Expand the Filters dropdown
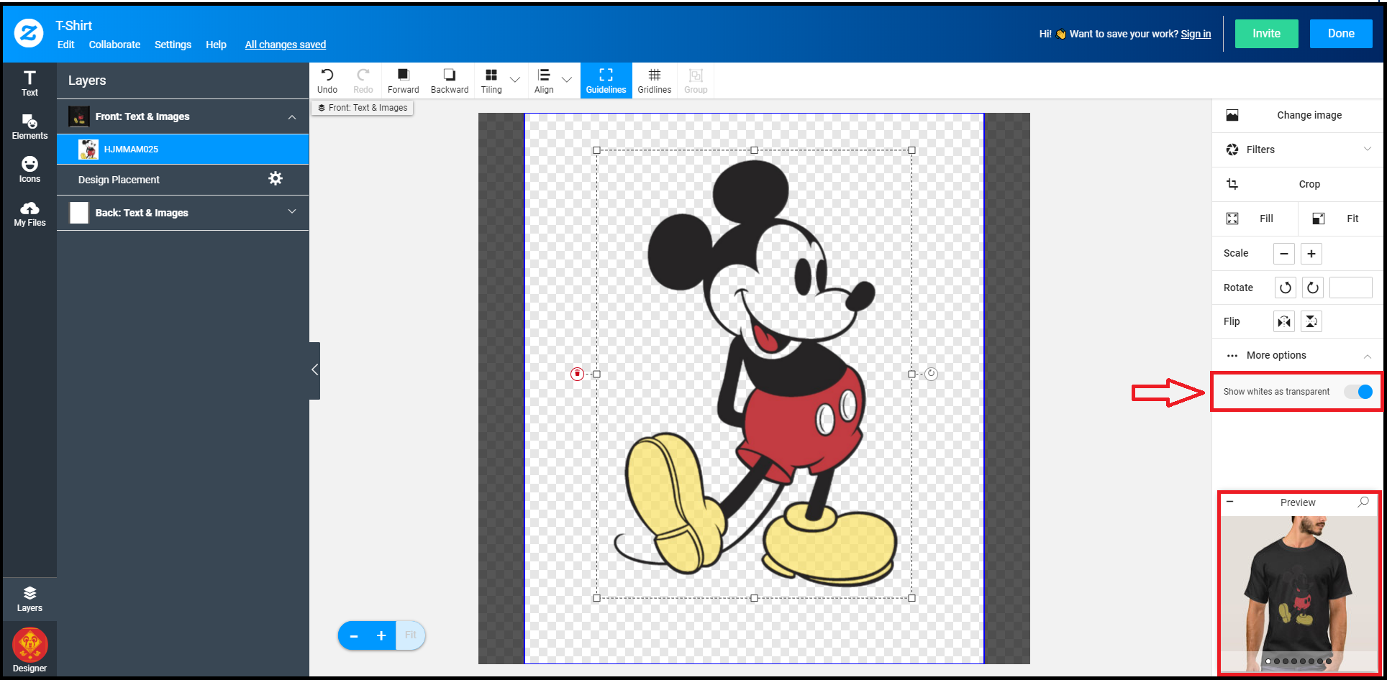 pos(1367,150)
